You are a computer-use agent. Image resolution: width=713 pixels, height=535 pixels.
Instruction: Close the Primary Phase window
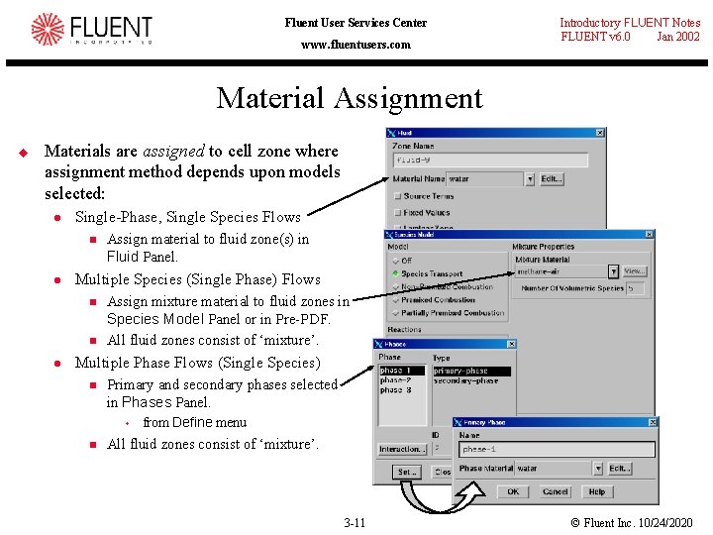(653, 422)
